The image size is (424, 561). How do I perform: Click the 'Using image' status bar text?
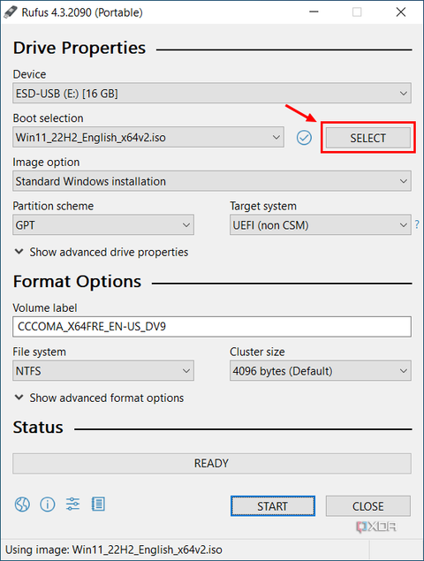(x=114, y=550)
